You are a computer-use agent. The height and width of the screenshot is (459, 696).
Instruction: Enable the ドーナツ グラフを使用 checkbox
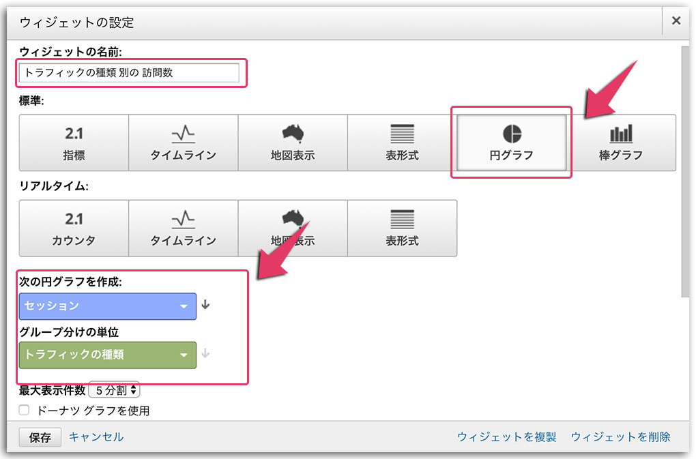click(25, 411)
